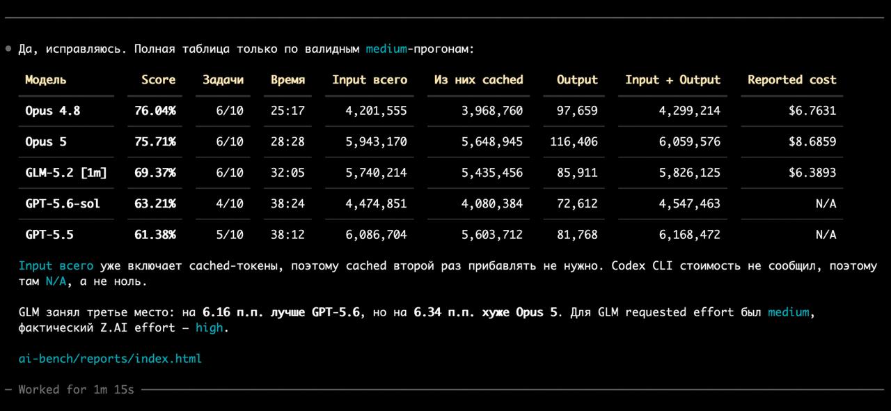Viewport: 891px width, 411px height.
Task: Click the 6,086,704 input value
Action: 377,235
